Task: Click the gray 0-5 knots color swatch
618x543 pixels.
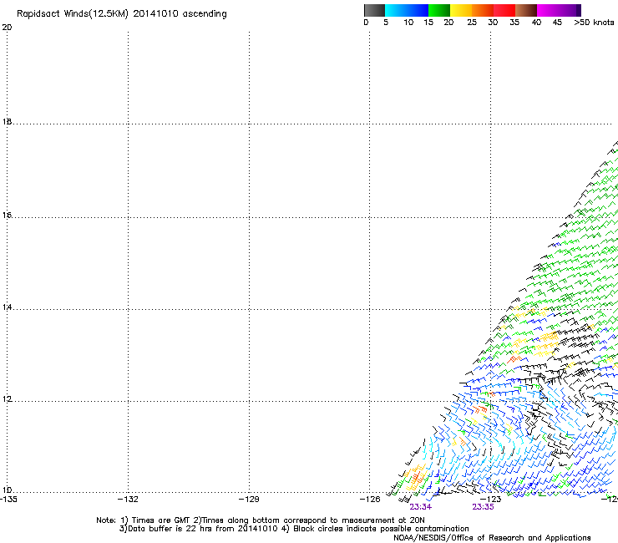Action: pos(374,10)
